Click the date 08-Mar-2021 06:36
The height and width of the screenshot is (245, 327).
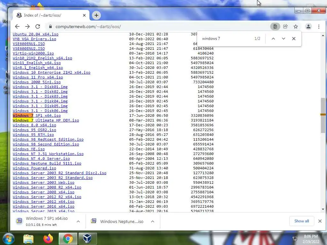point(148,120)
